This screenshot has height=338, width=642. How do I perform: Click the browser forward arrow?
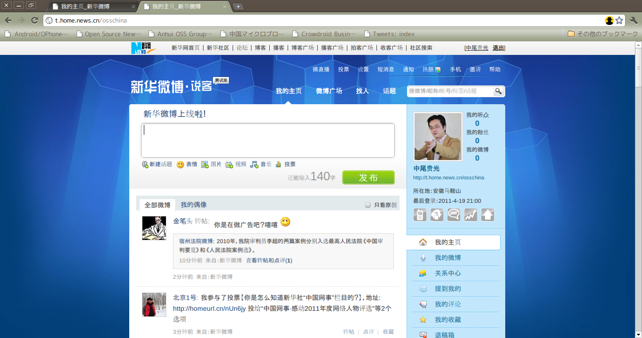coord(21,20)
